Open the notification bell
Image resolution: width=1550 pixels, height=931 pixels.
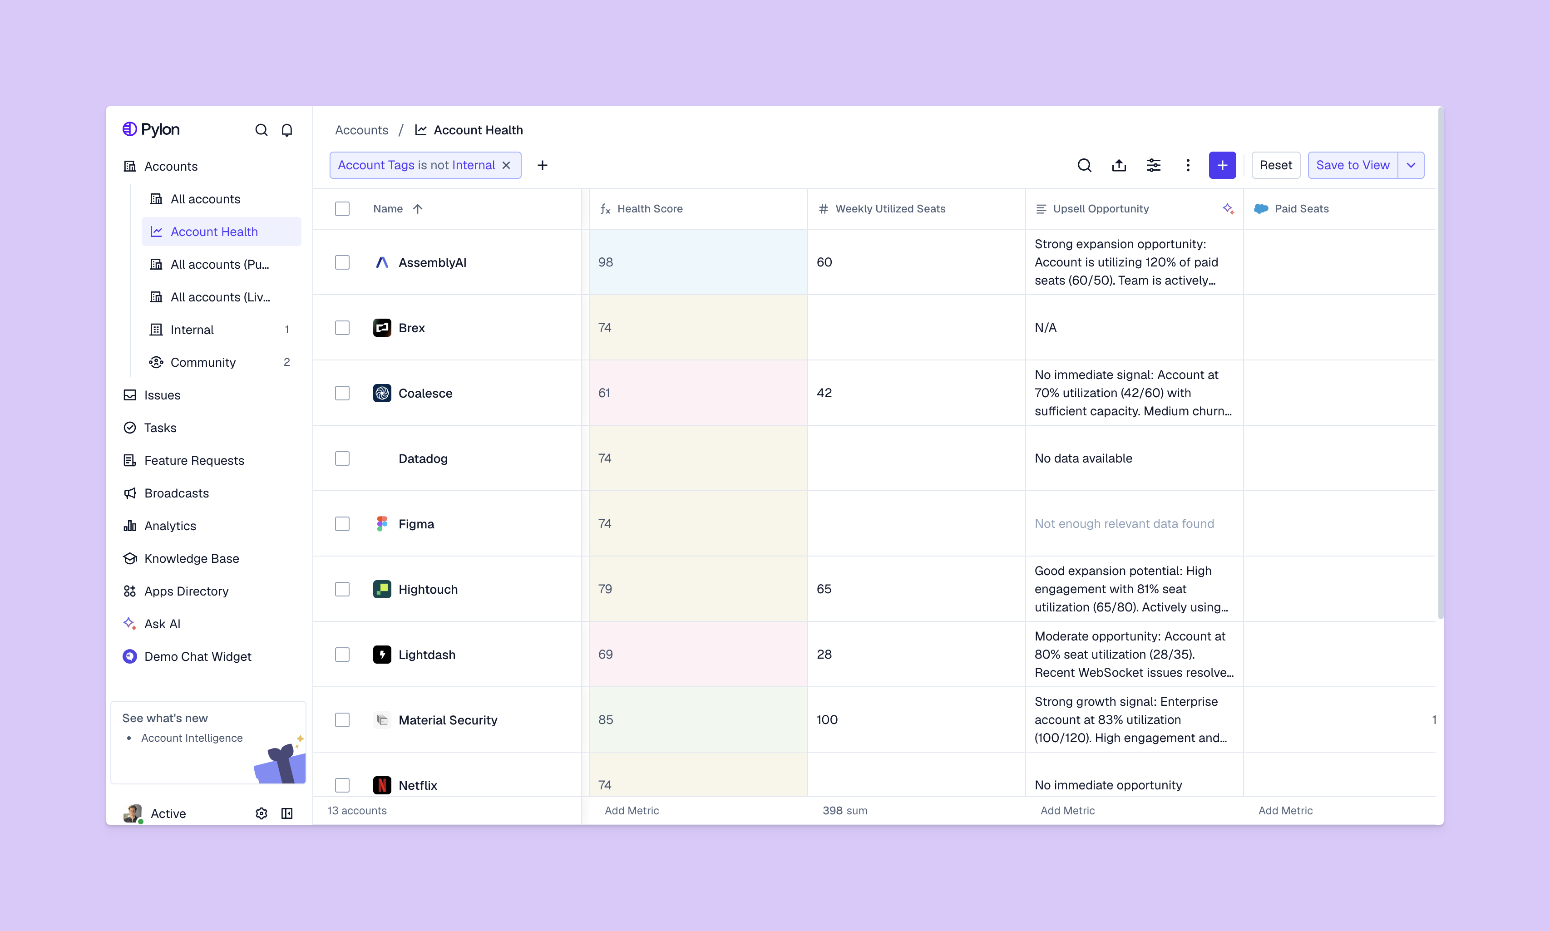click(x=286, y=129)
